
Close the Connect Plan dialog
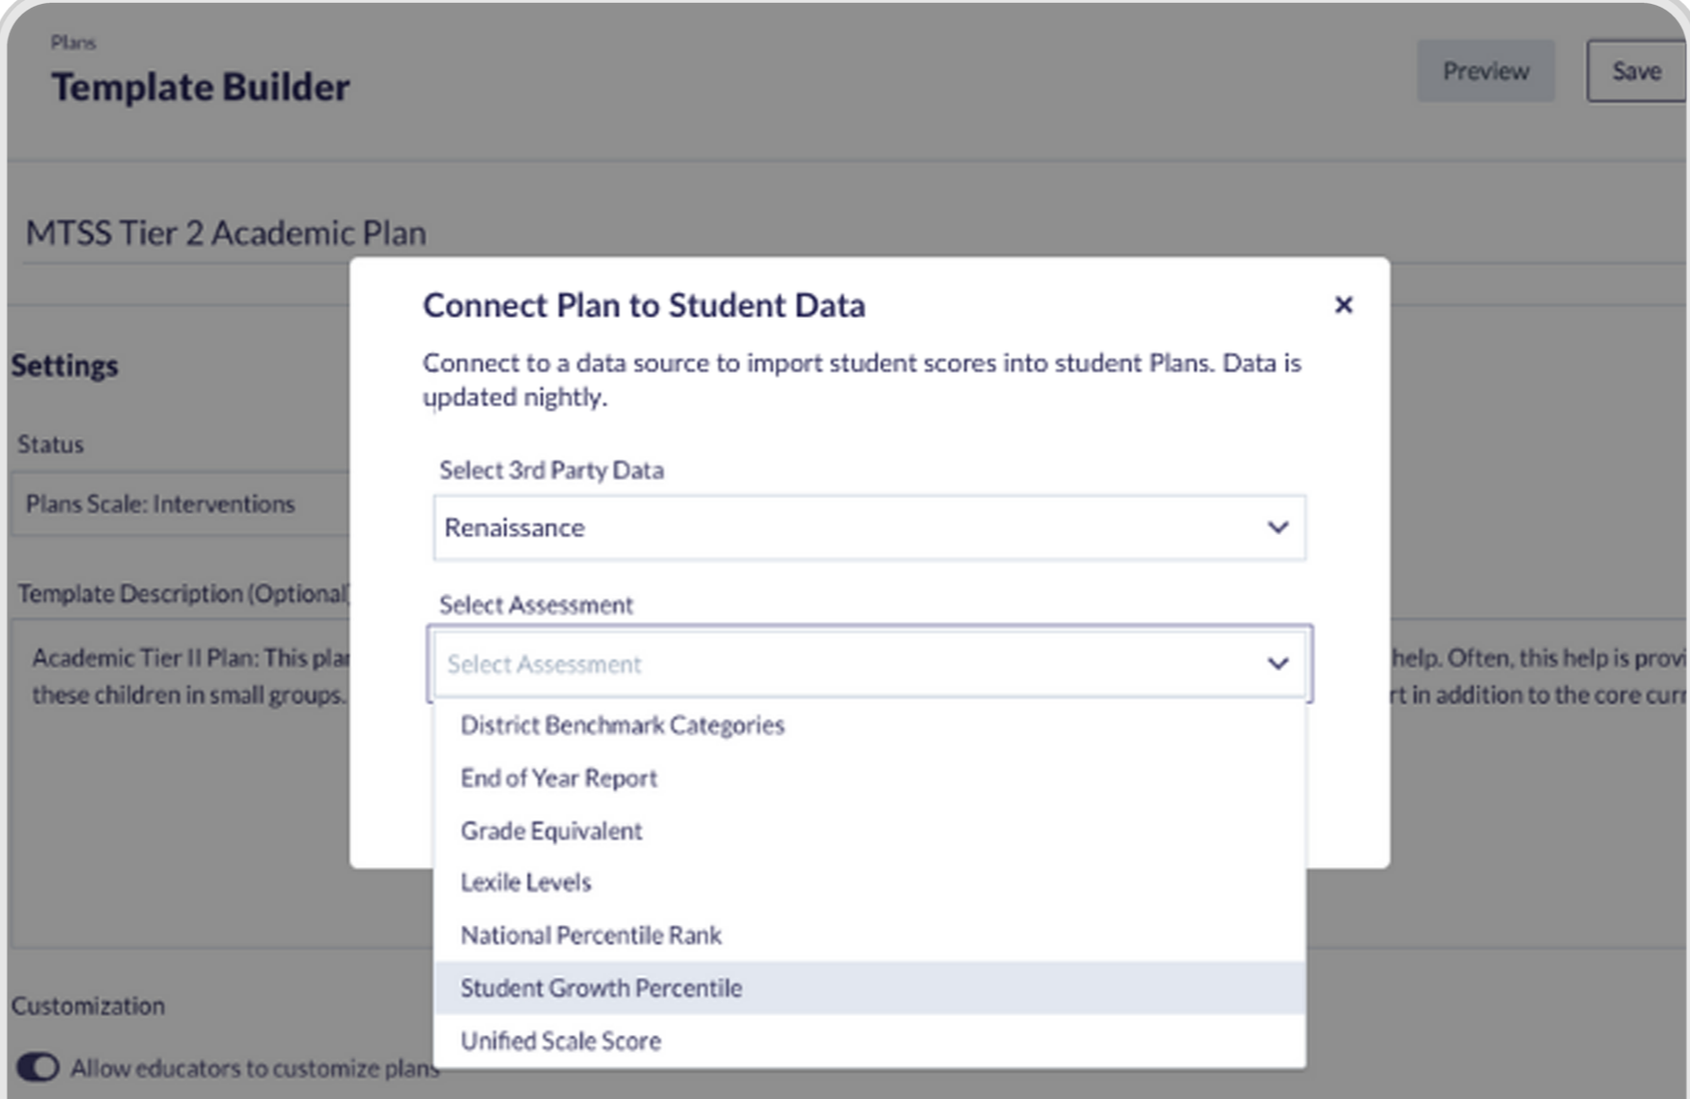[1342, 305]
